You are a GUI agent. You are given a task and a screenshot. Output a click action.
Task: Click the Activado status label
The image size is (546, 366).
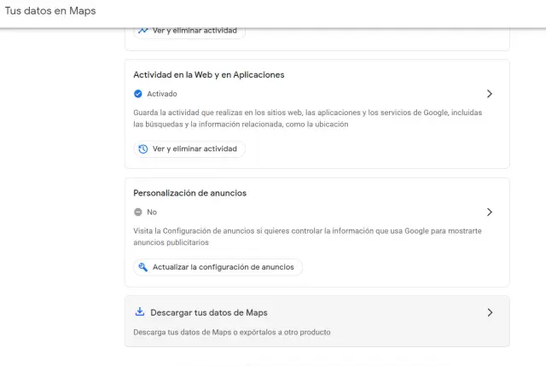162,94
